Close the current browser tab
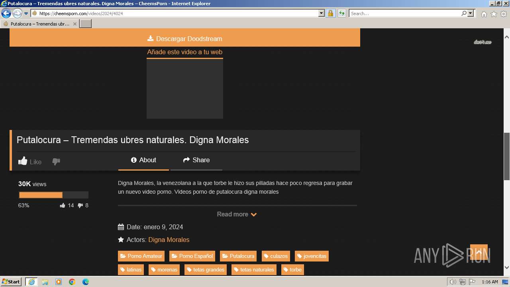 75,24
